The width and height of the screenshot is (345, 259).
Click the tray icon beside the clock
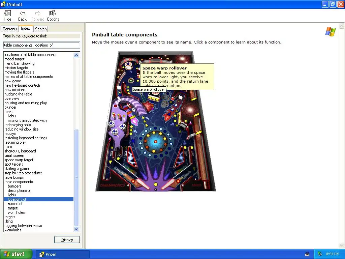click(x=320, y=254)
